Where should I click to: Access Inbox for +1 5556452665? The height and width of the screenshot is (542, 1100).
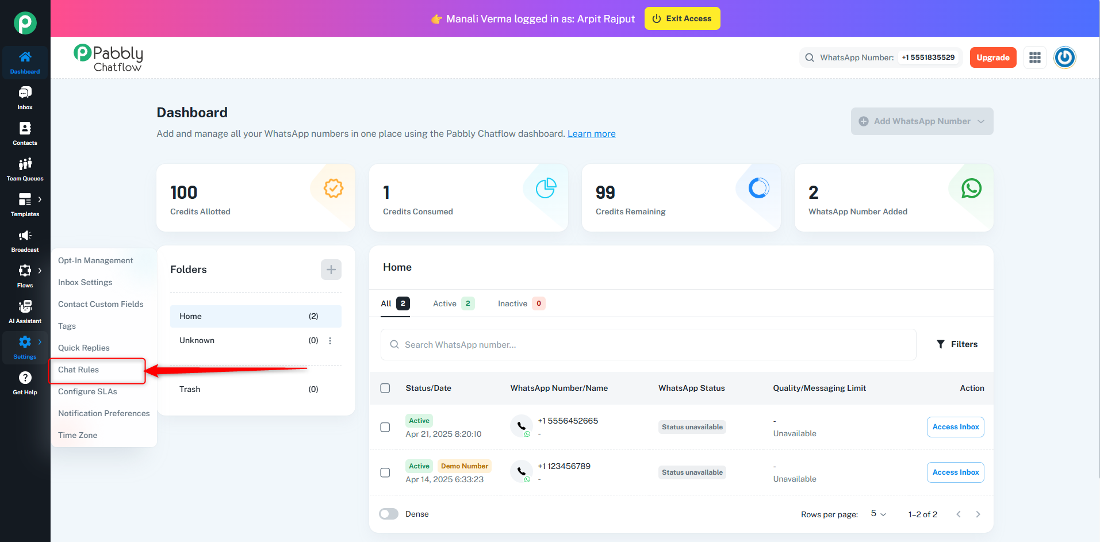[x=956, y=427]
